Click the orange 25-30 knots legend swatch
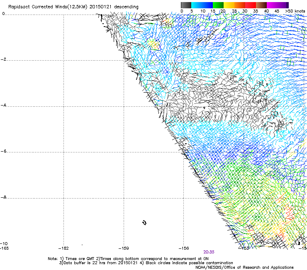307x270 pixels. pyautogui.click(x=240, y=5)
